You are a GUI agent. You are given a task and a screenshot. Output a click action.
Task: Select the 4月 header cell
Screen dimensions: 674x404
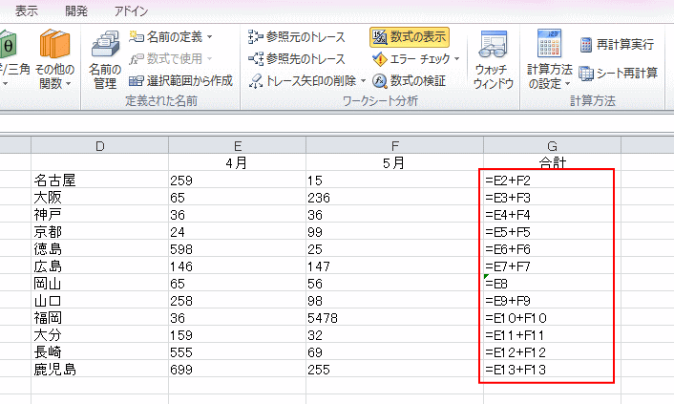point(238,162)
